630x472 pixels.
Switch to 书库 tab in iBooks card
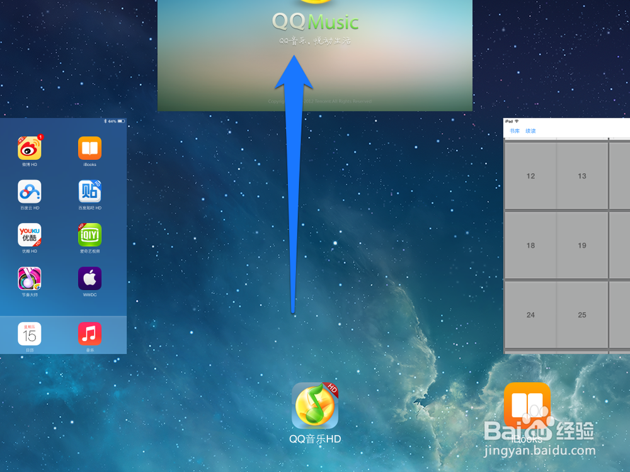coord(515,131)
